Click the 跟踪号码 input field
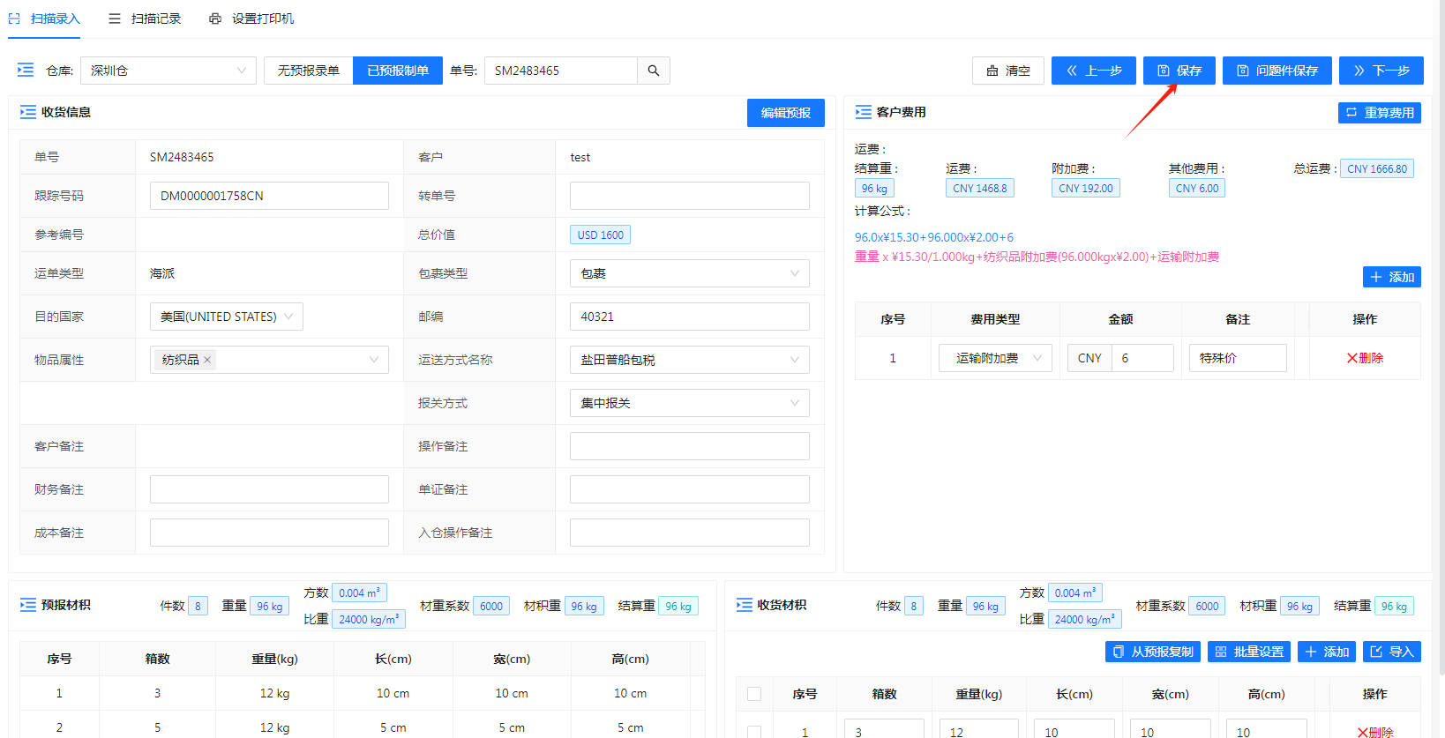Image resolution: width=1445 pixels, height=738 pixels. point(269,196)
